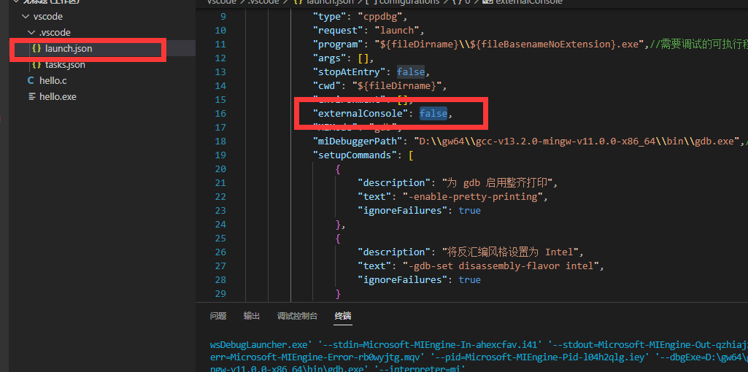The width and height of the screenshot is (748, 372).
Task: Click line number 13 in the gutter
Action: pyautogui.click(x=220, y=72)
